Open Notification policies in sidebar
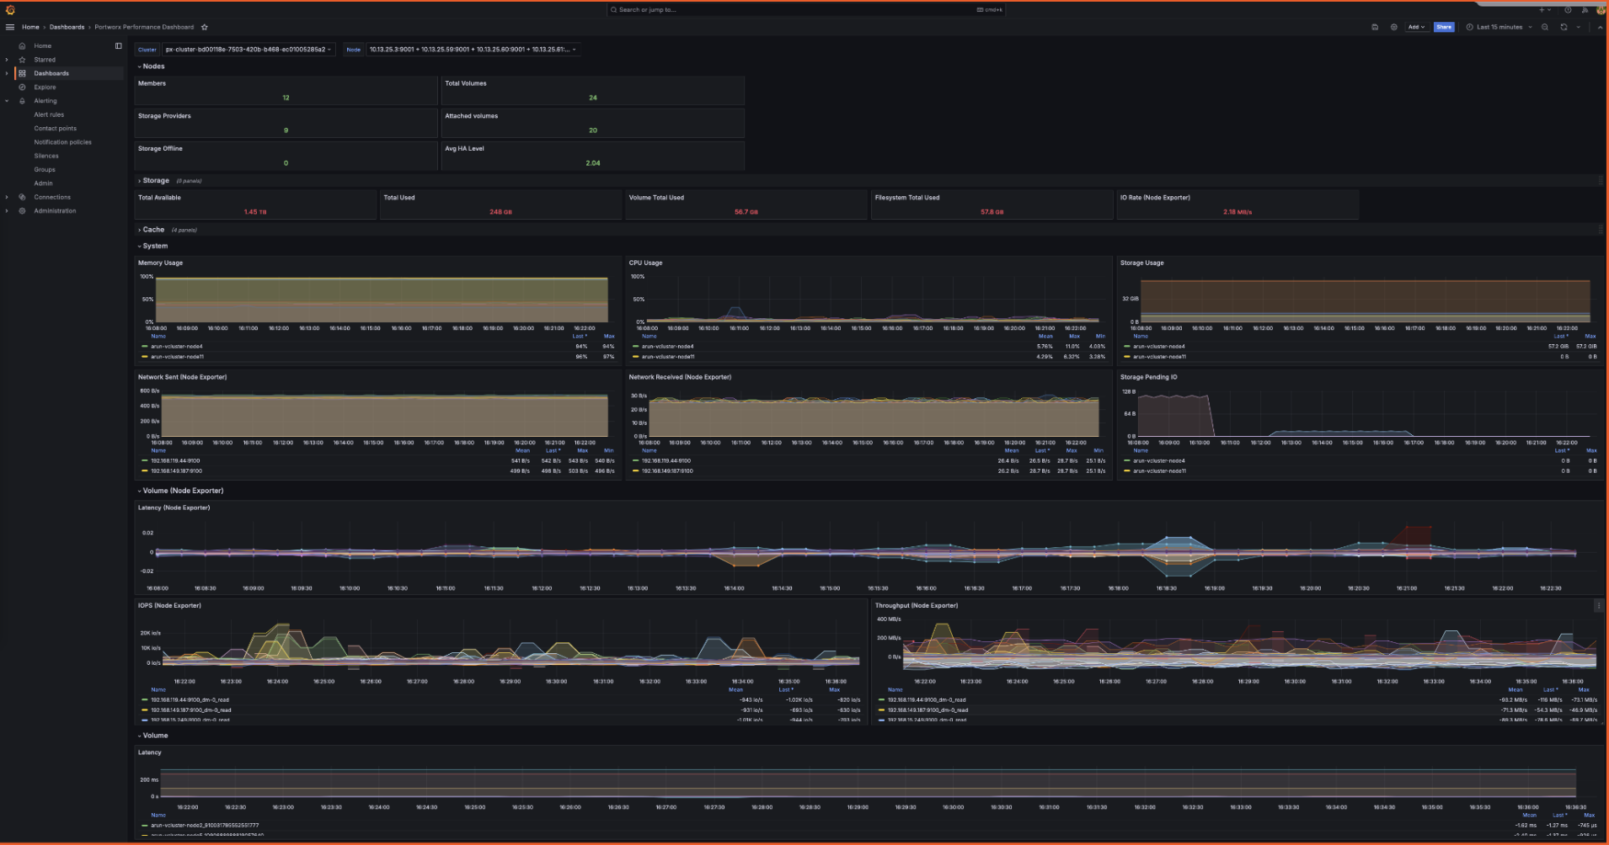The image size is (1609, 845). [62, 142]
